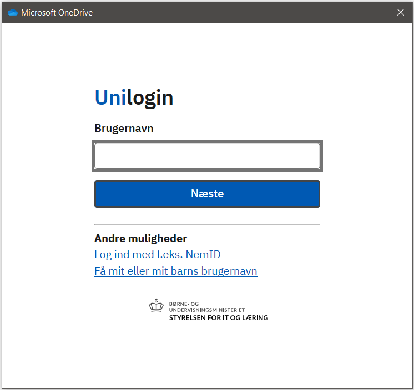Close the Microsoft OneDrive window
Screen dimensions: 414x390
pos(401,12)
